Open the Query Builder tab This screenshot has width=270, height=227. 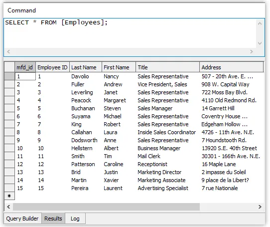click(x=22, y=219)
